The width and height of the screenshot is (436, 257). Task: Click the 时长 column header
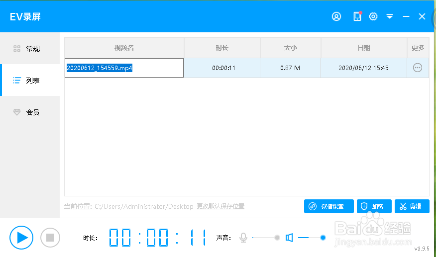click(x=222, y=48)
